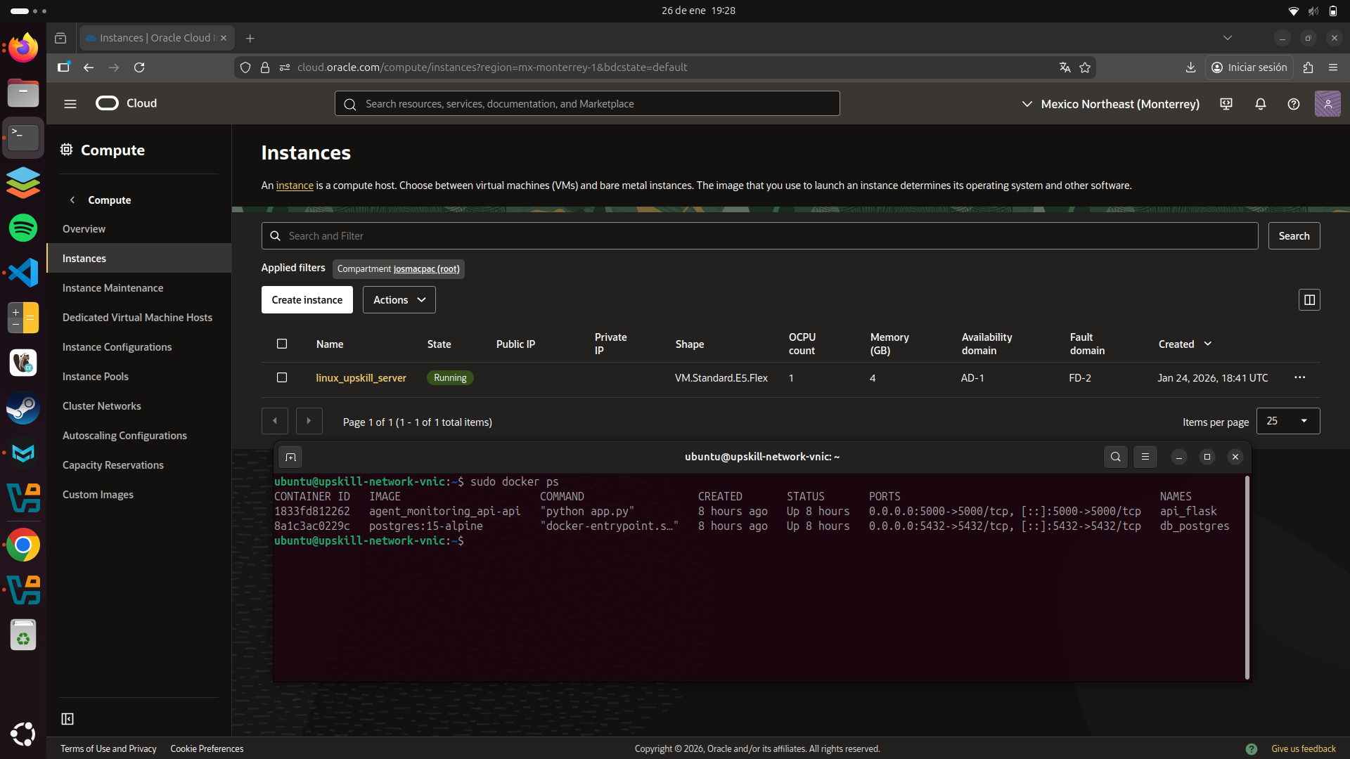Image resolution: width=1350 pixels, height=759 pixels.
Task: Open the items per page 25 dropdown
Action: [1288, 420]
